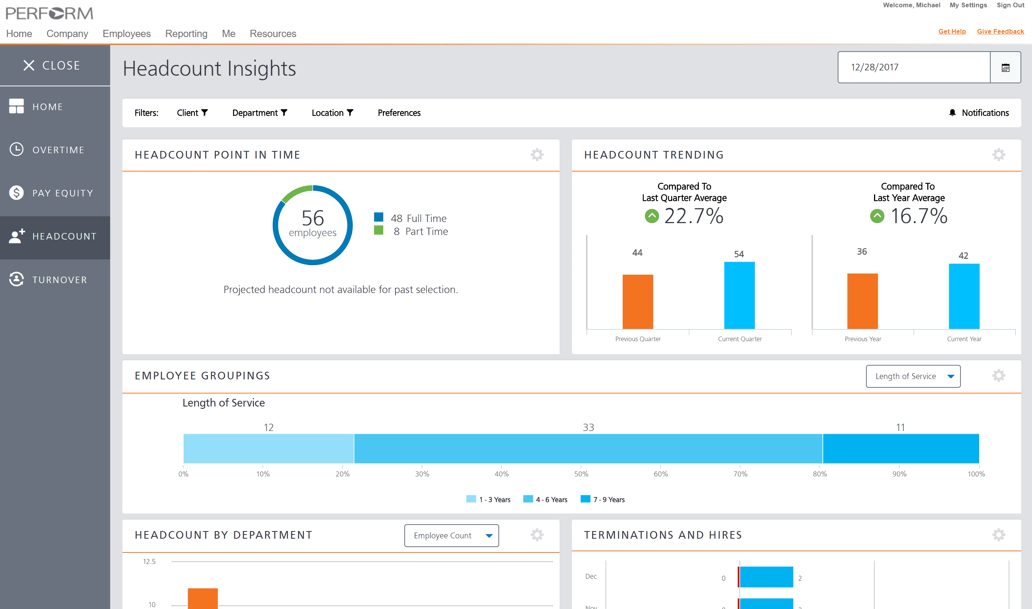This screenshot has width=1032, height=609.
Task: Switch to the Reporting menu
Action: [x=186, y=34]
